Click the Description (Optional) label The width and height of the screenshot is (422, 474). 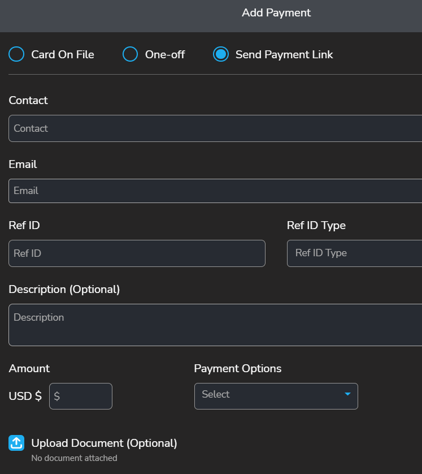tap(64, 289)
